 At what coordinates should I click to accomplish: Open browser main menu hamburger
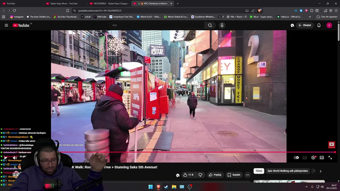coord(336,11)
